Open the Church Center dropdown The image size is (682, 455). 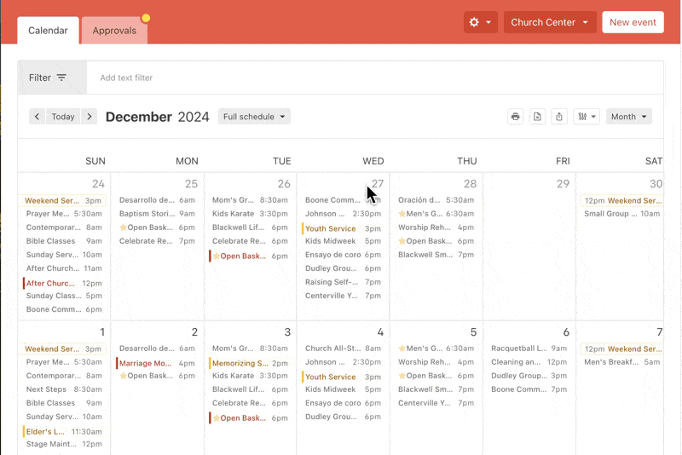point(549,22)
